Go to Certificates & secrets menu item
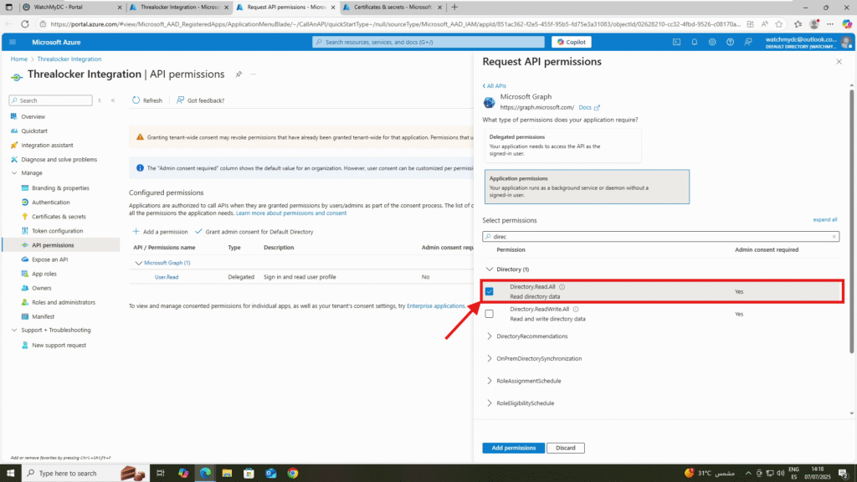This screenshot has width=857, height=482. click(59, 217)
